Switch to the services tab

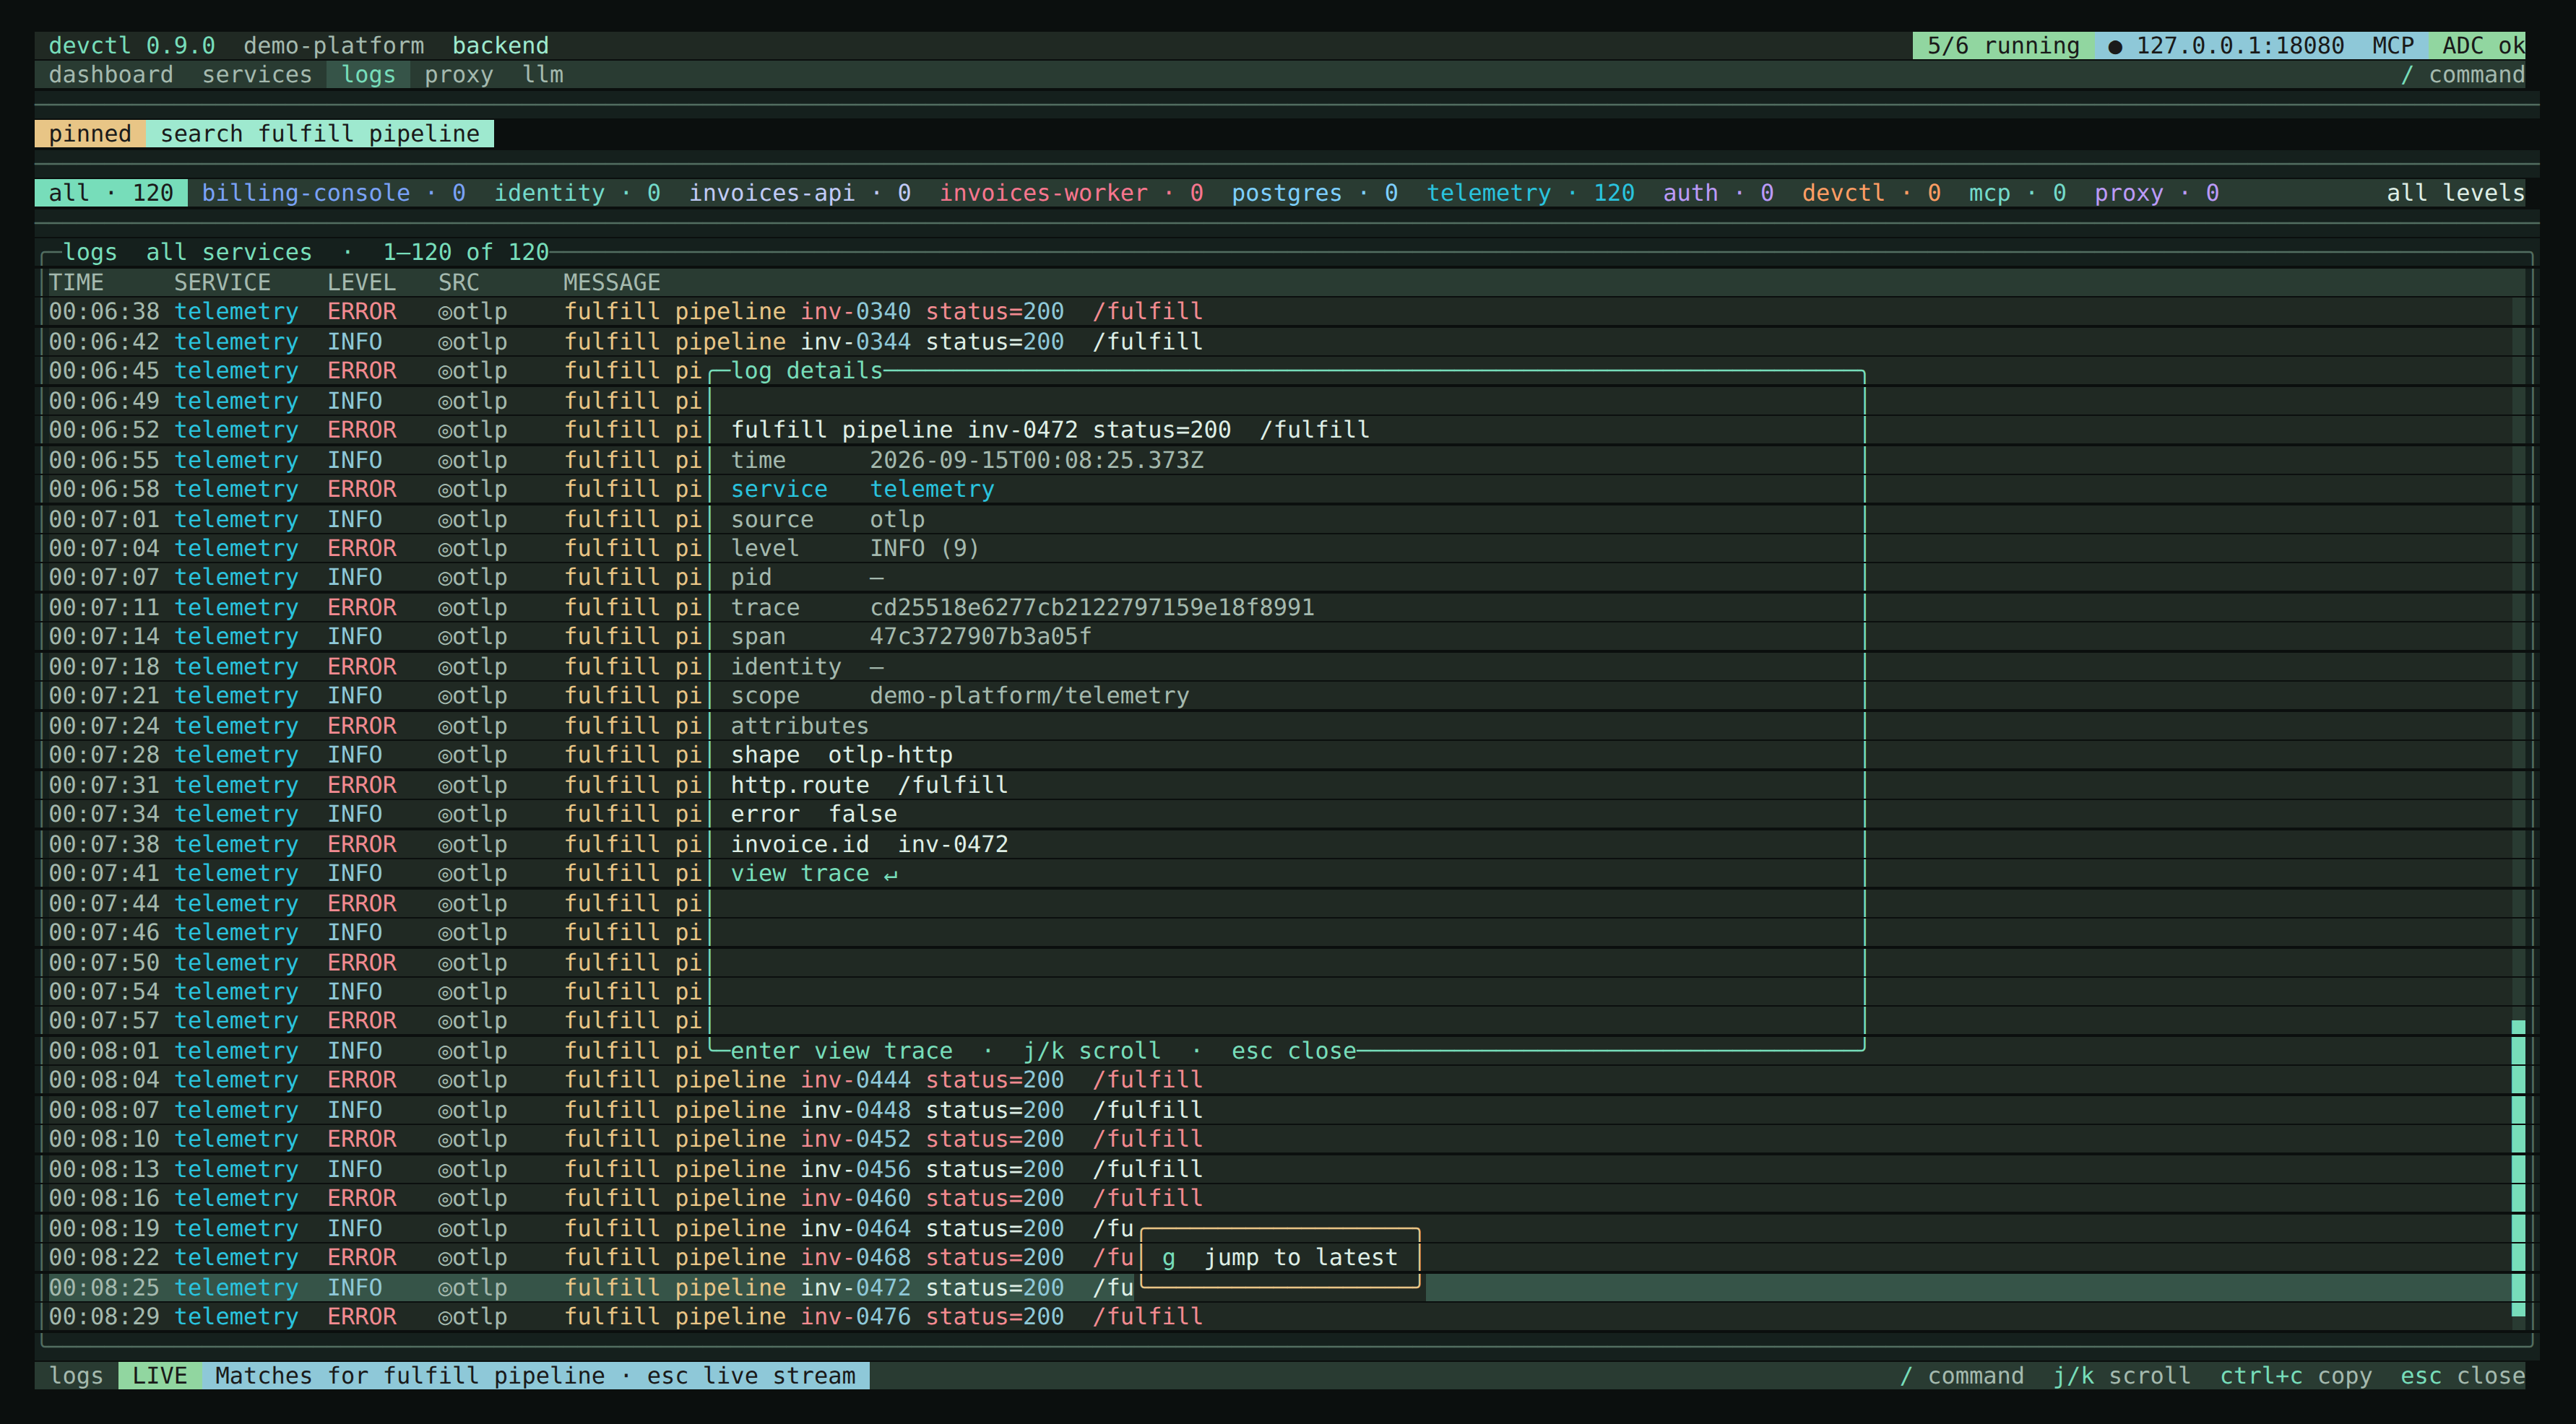257,75
